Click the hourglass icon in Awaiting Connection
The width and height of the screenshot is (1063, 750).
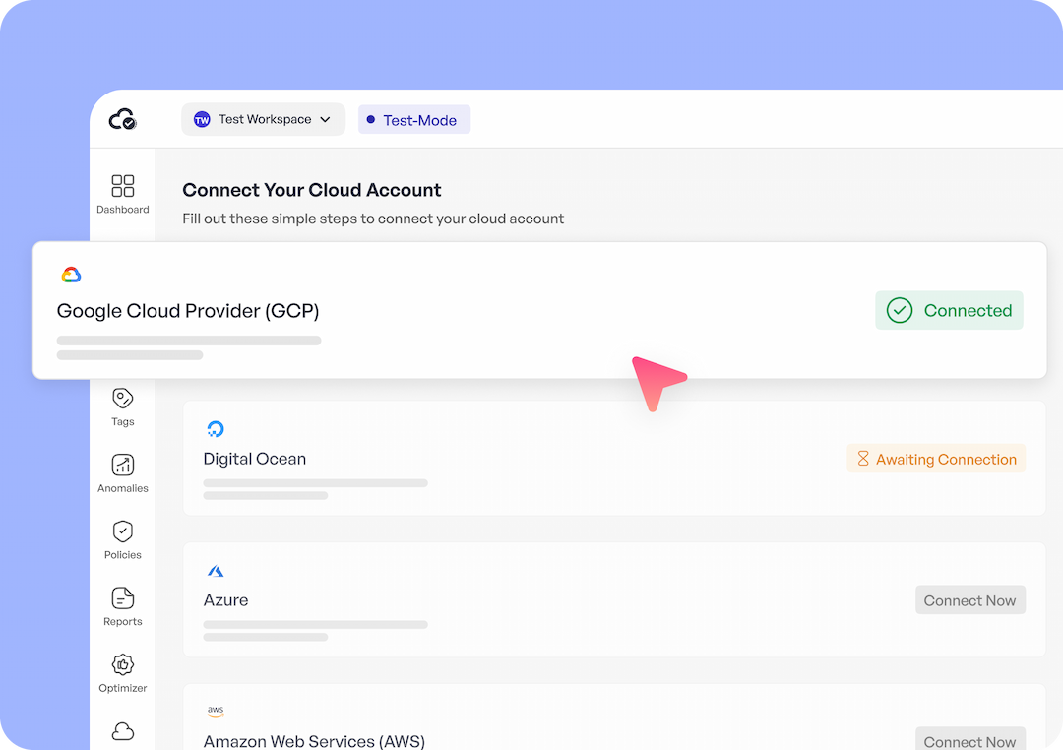coord(863,459)
